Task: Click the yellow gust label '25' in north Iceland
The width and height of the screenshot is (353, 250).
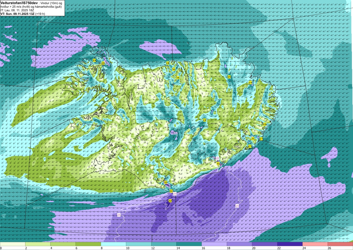Action: tap(229, 77)
